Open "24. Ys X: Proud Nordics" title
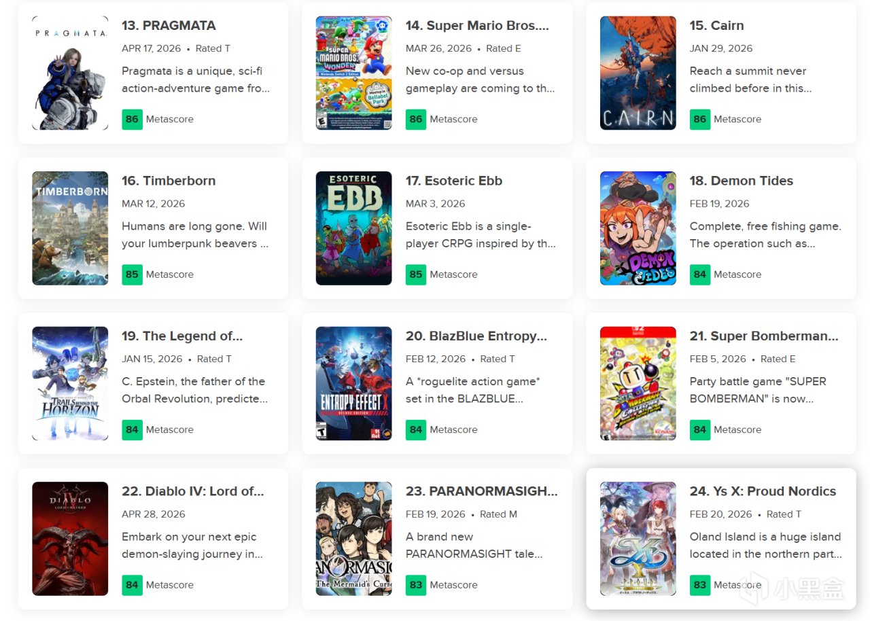 (763, 491)
